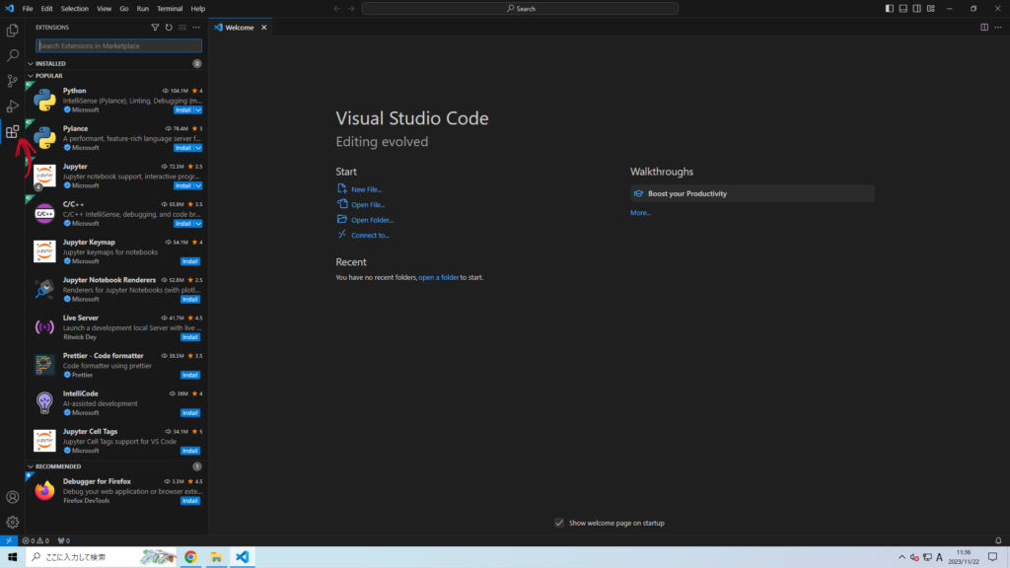
Task: Click the Connect to... link
Action: click(371, 235)
